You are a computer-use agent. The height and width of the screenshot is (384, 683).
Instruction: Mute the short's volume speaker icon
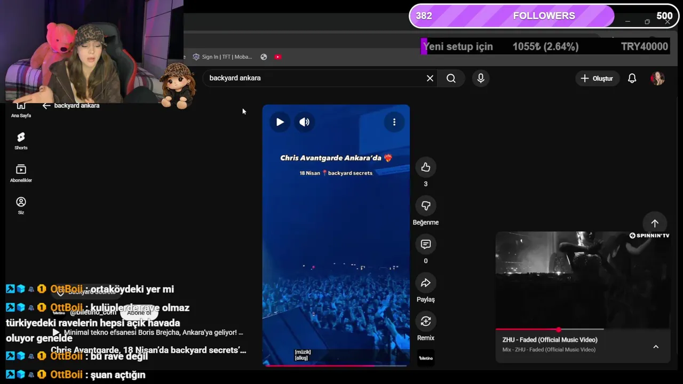click(x=304, y=122)
